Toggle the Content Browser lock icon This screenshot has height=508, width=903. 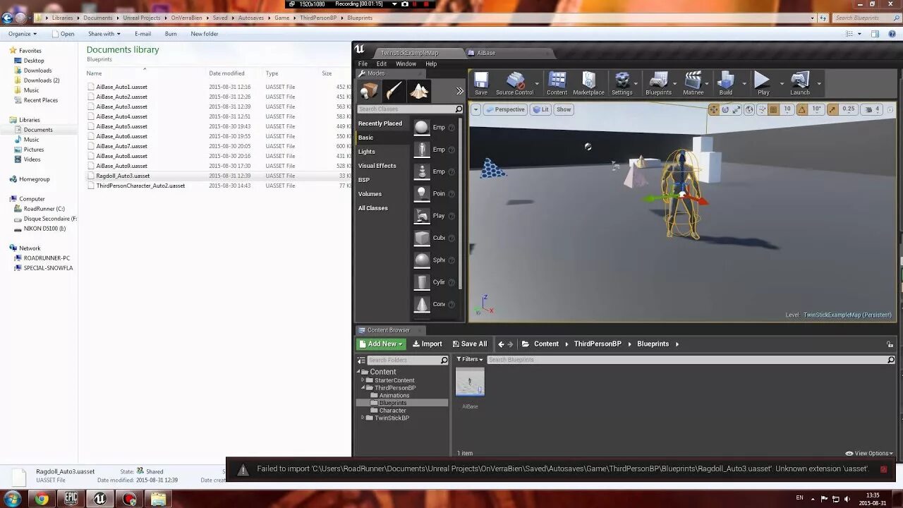tap(890, 344)
